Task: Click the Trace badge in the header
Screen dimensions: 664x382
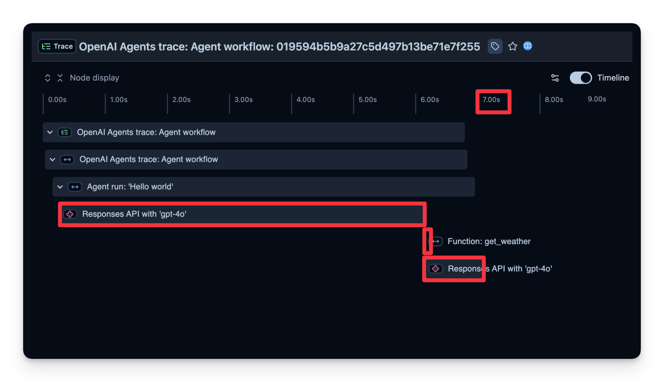Action: [57, 46]
